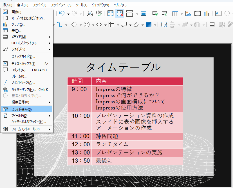Screen dimensions: 233x188
Task: Choose 表(T)... menu entry
Action: point(27,31)
